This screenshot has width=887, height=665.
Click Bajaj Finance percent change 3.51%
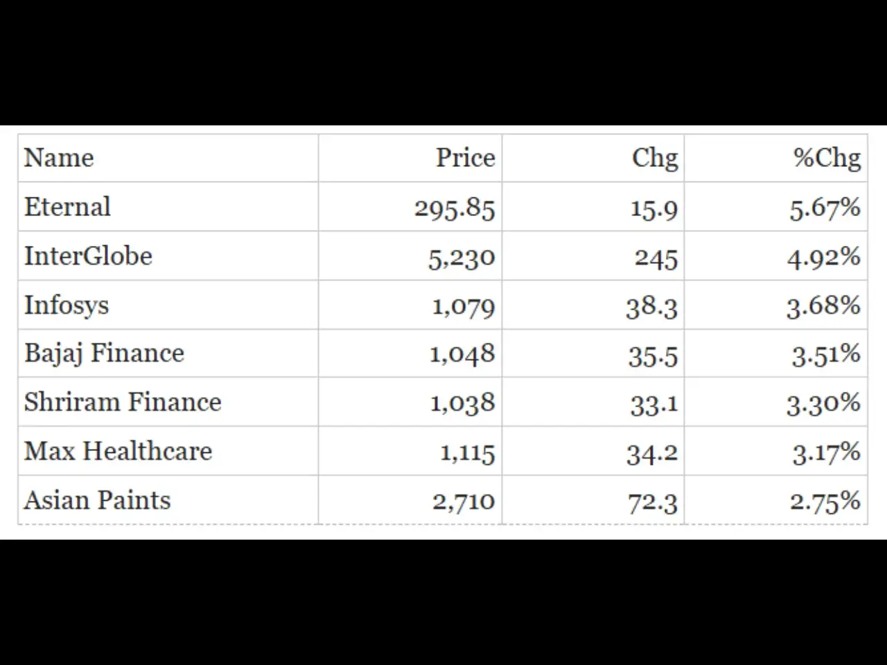coord(827,355)
